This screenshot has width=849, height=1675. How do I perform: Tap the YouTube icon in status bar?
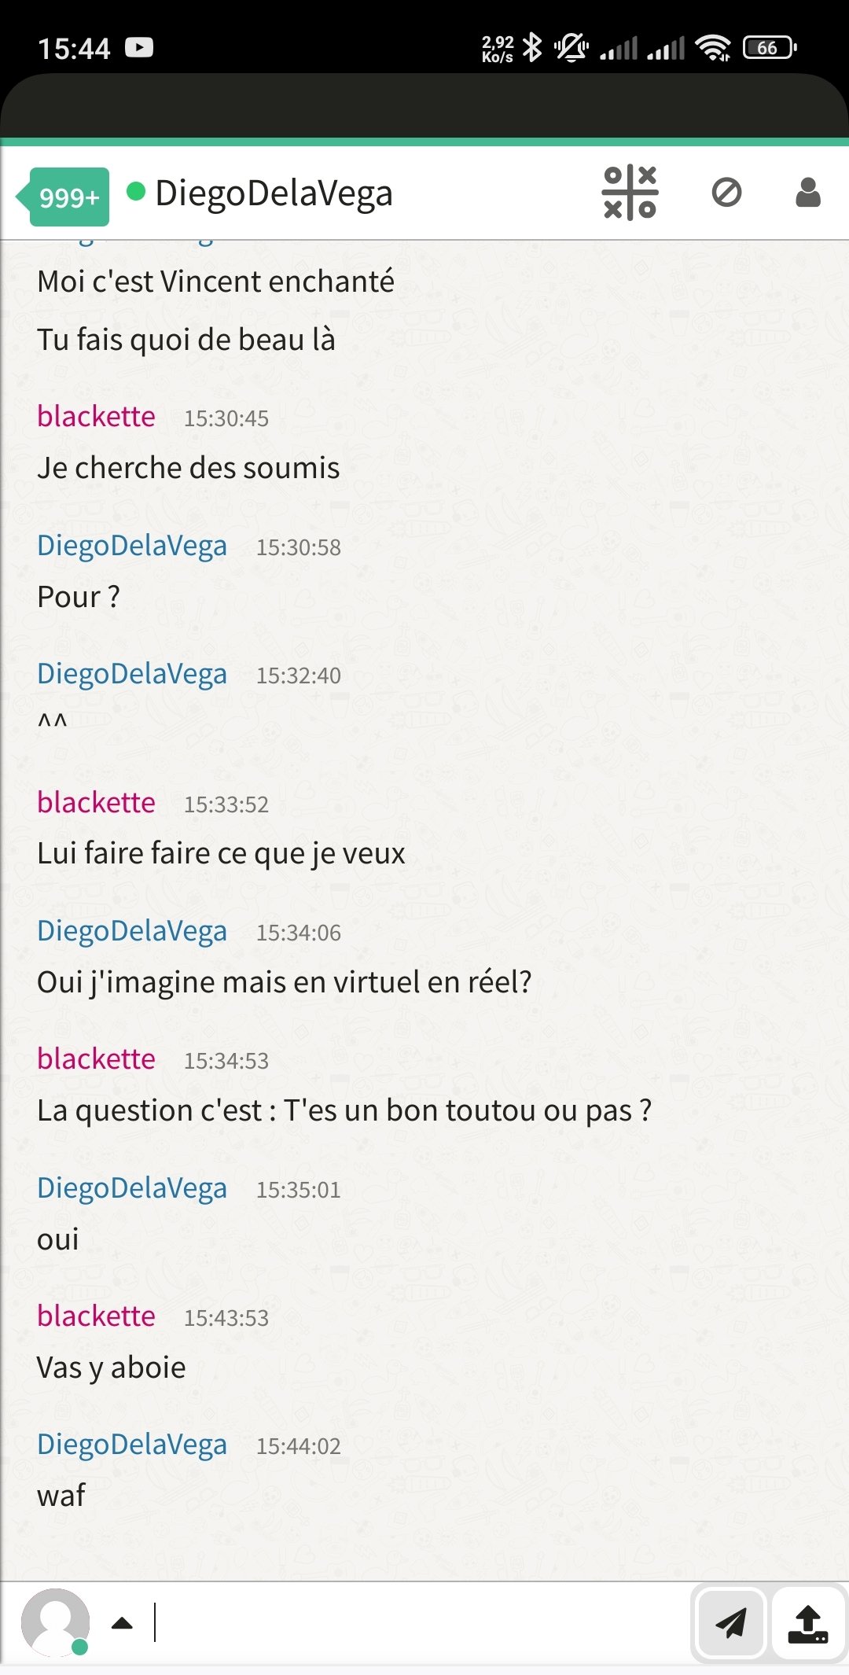(139, 48)
